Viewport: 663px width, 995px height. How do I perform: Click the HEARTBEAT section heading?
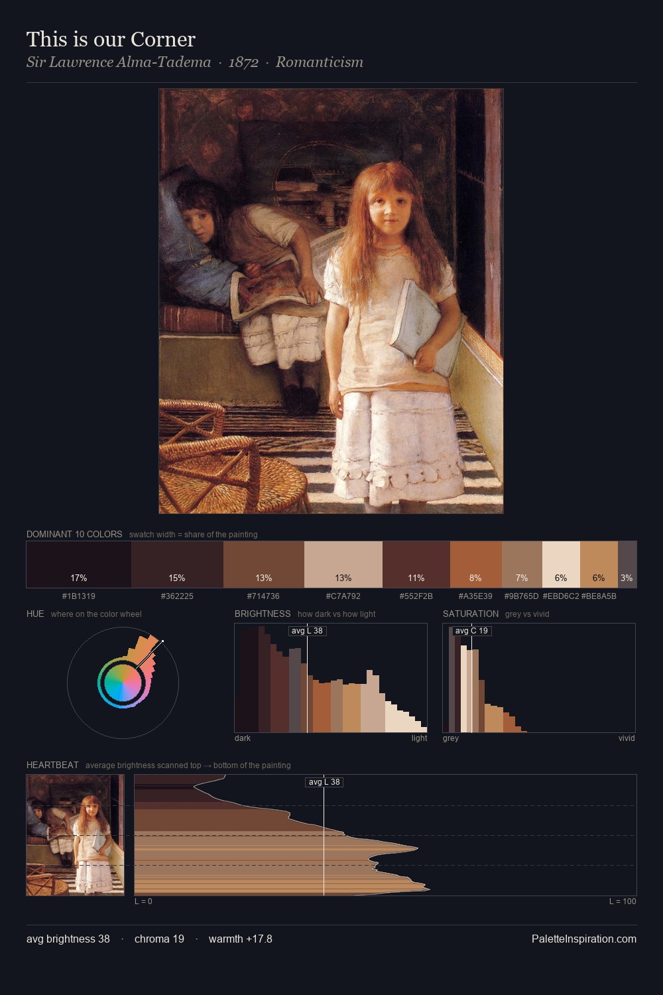click(x=52, y=765)
